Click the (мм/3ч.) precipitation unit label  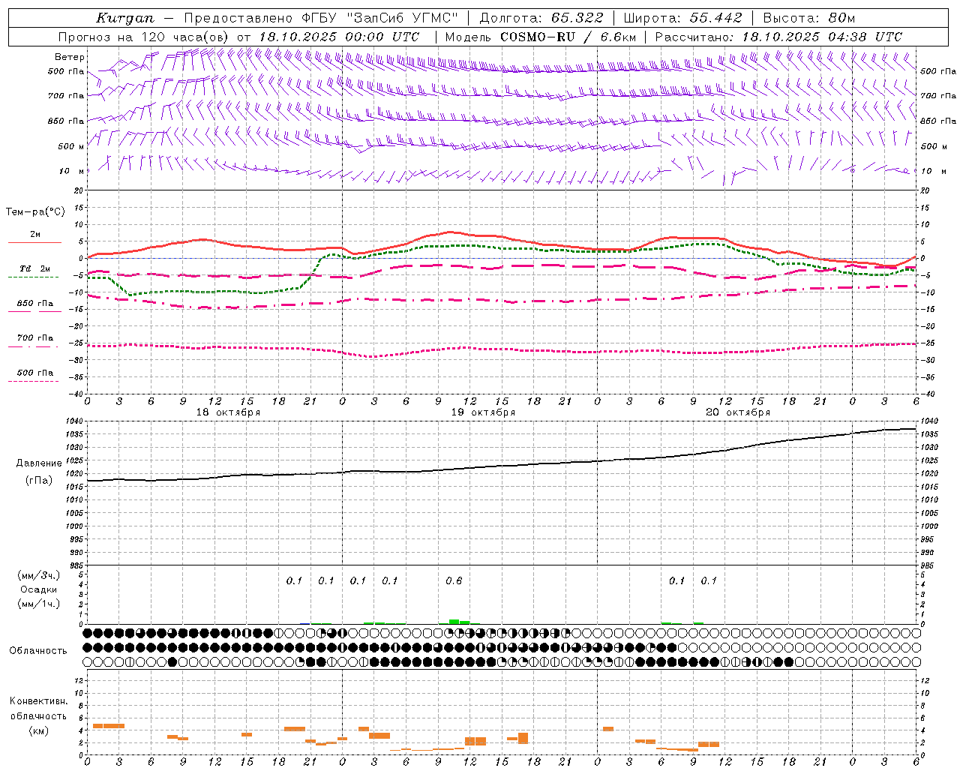tap(38, 576)
